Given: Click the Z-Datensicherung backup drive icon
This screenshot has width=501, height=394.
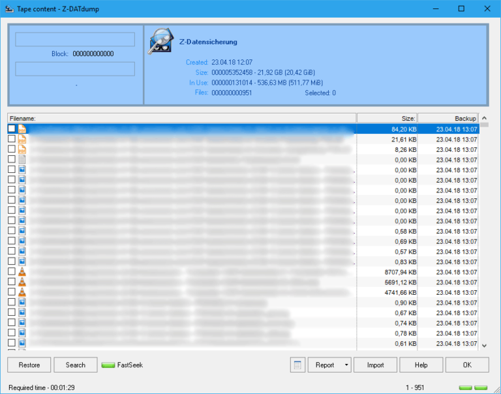Looking at the screenshot, I should (161, 42).
